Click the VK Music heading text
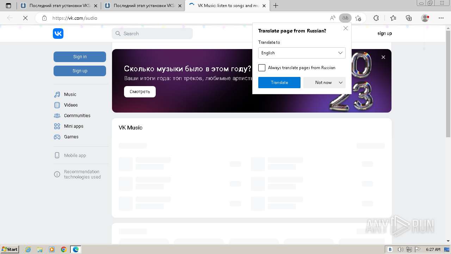 click(x=130, y=128)
